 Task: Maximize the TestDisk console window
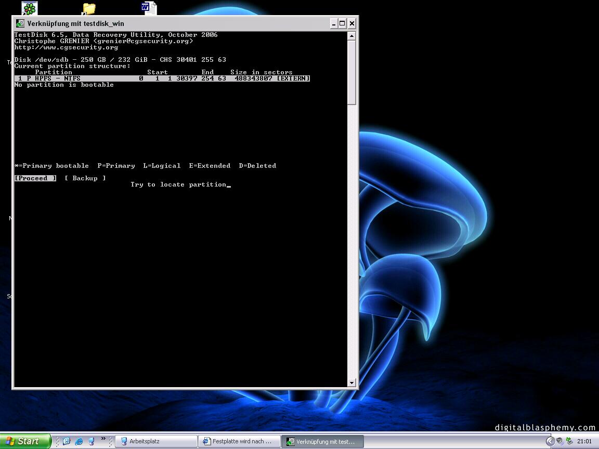[x=342, y=24]
